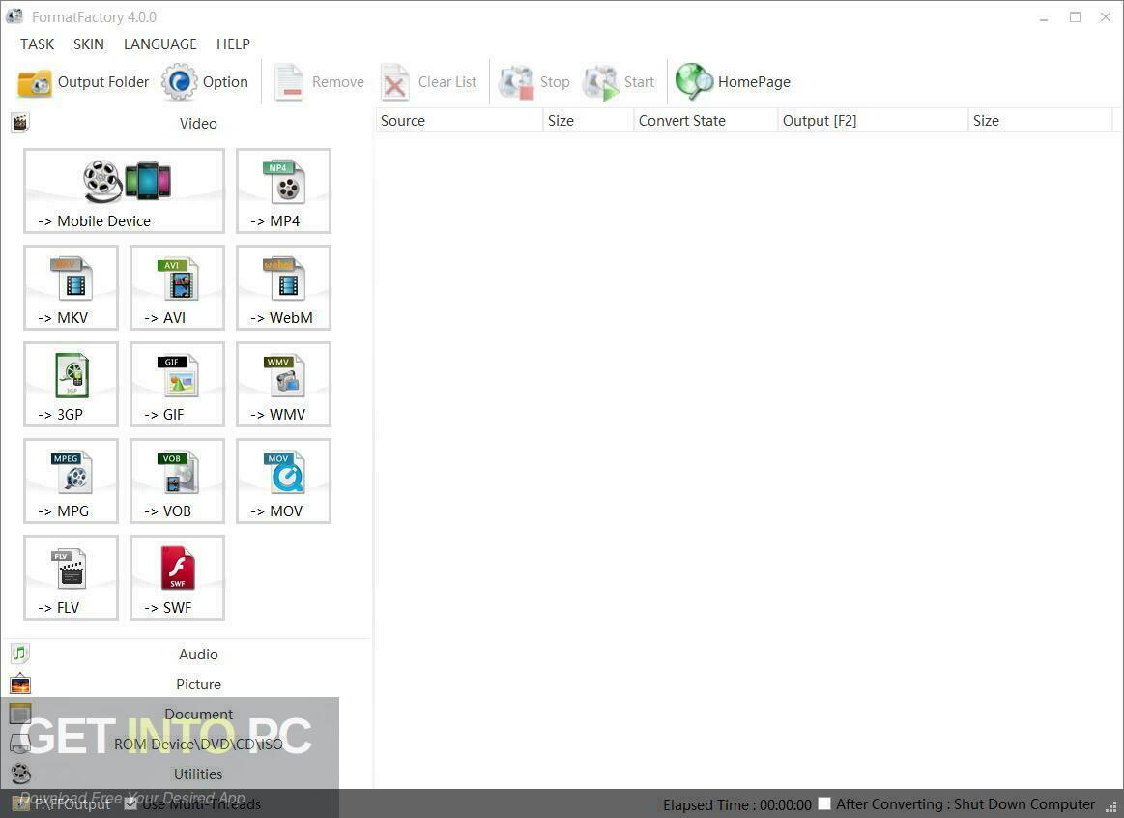Viewport: 1124px width, 818px height.
Task: Click the Elapsed Time 00:00:00 readout
Action: pos(736,805)
